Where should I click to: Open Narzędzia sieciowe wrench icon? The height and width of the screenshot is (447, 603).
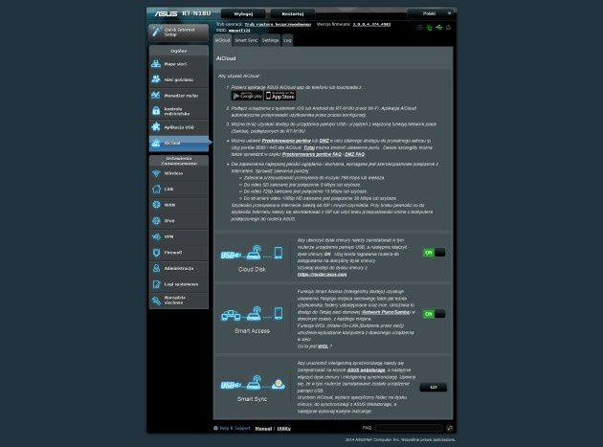pyautogui.click(x=156, y=300)
